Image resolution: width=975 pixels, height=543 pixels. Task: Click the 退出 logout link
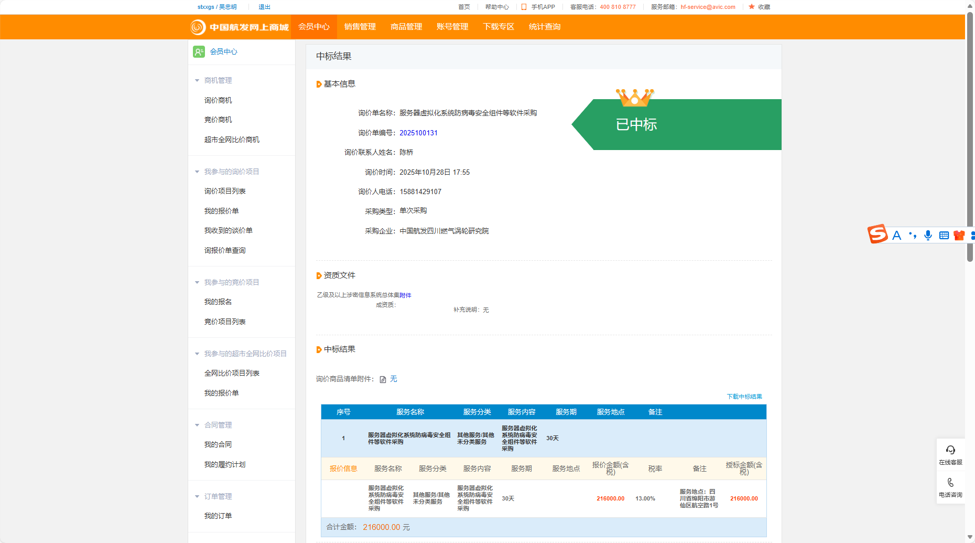point(264,7)
